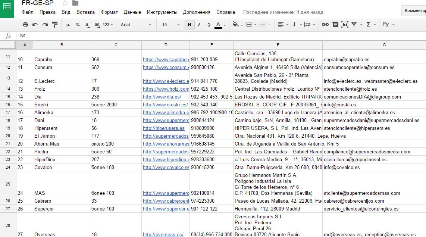This screenshot has width=426, height=237.
Task: Format the cell as percent
Action: tap(78, 25)
